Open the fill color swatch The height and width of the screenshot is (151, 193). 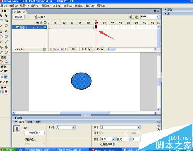6,77
